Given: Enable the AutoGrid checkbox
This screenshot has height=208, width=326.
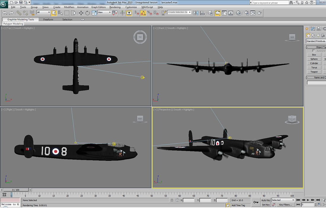Looking at the screenshot, I should [x=314, y=51].
